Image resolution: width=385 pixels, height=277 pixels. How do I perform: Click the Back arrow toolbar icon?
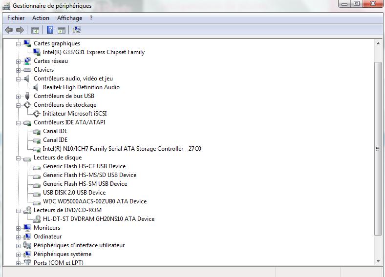(x=9, y=30)
